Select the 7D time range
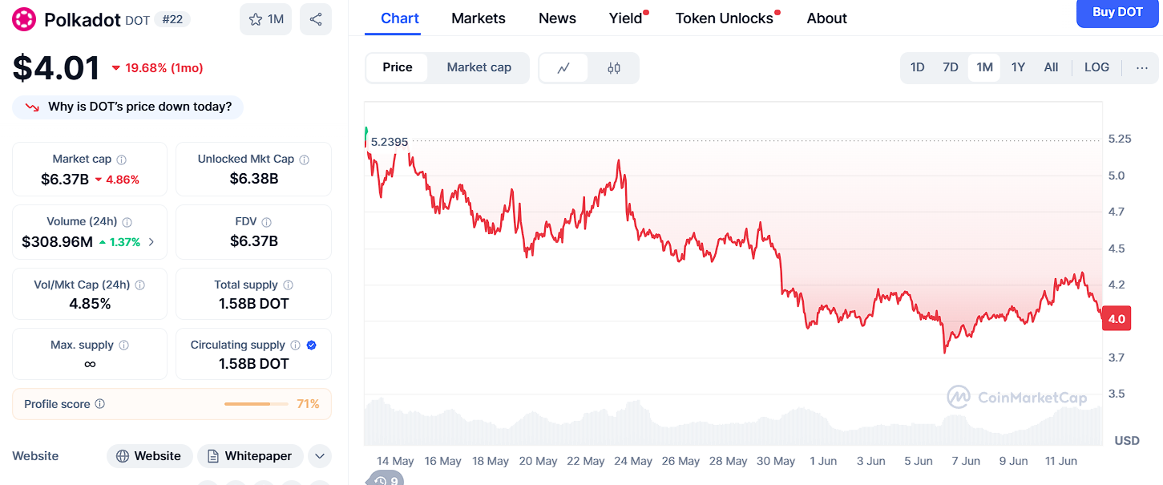This screenshot has width=1163, height=485. click(x=951, y=67)
